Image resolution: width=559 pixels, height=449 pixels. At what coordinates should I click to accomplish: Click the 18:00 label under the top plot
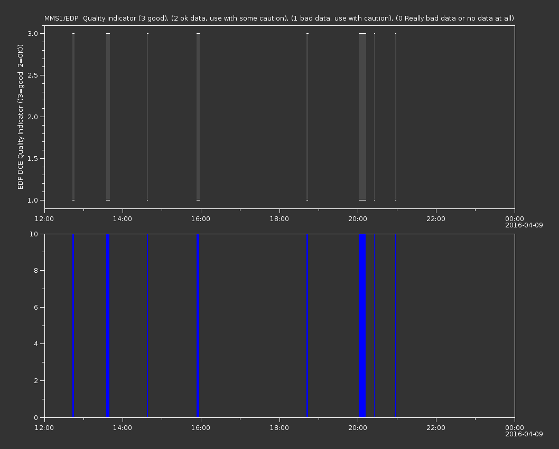click(x=279, y=218)
